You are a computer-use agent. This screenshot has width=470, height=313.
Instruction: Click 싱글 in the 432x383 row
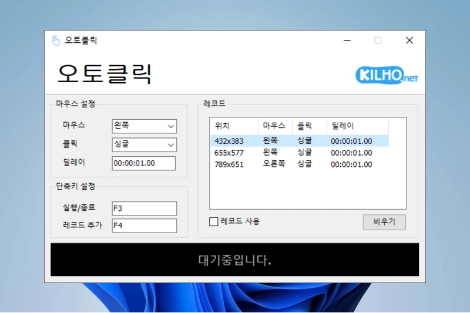click(x=304, y=140)
